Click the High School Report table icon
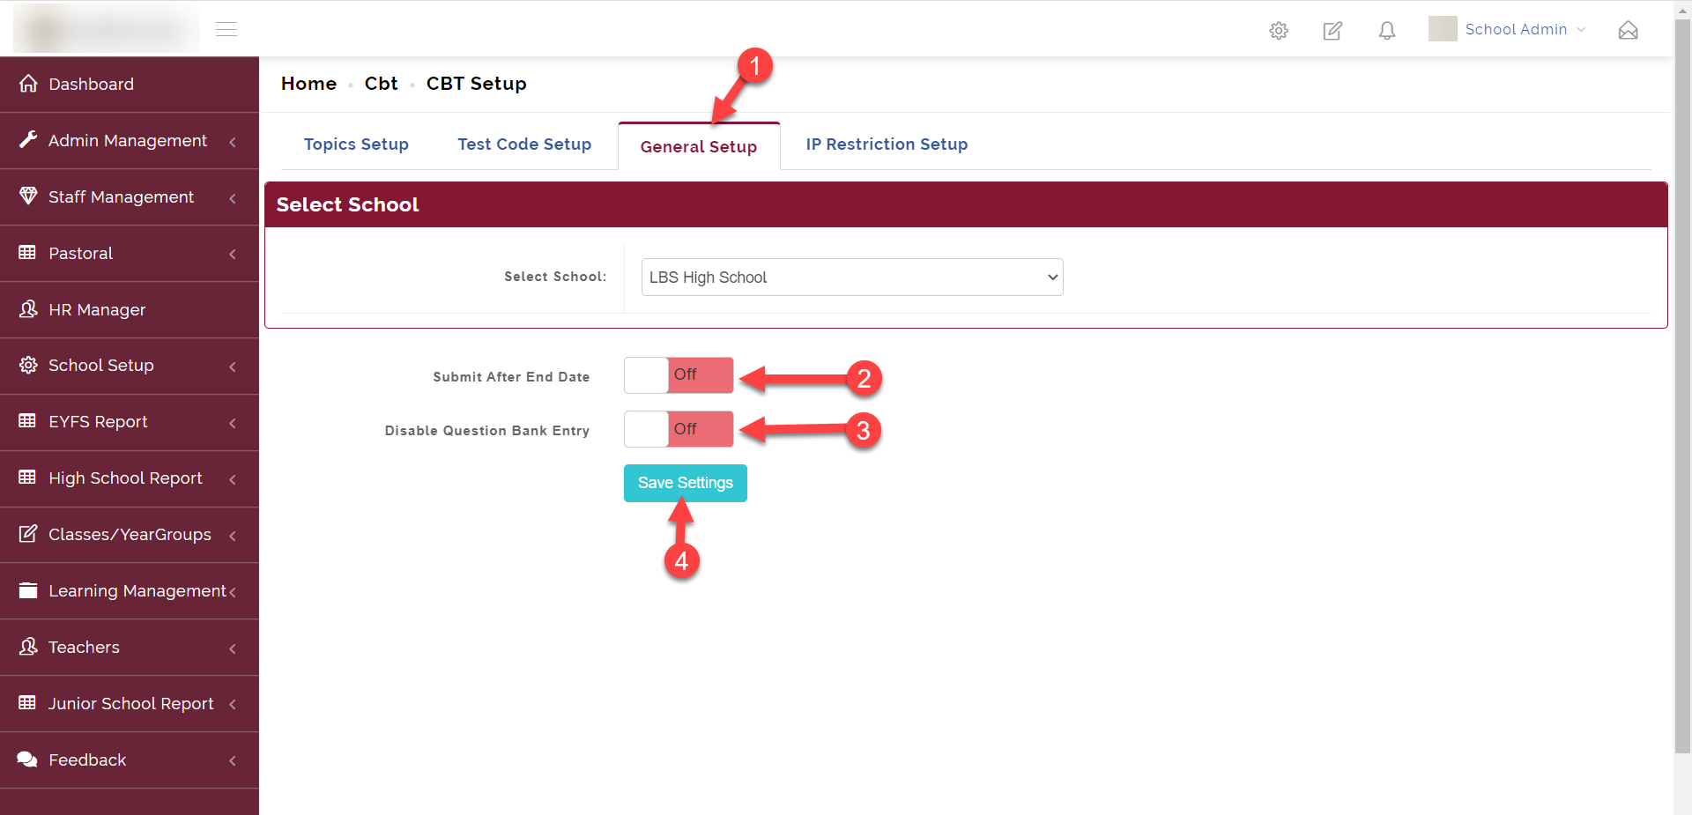This screenshot has height=815, width=1692. [27, 477]
